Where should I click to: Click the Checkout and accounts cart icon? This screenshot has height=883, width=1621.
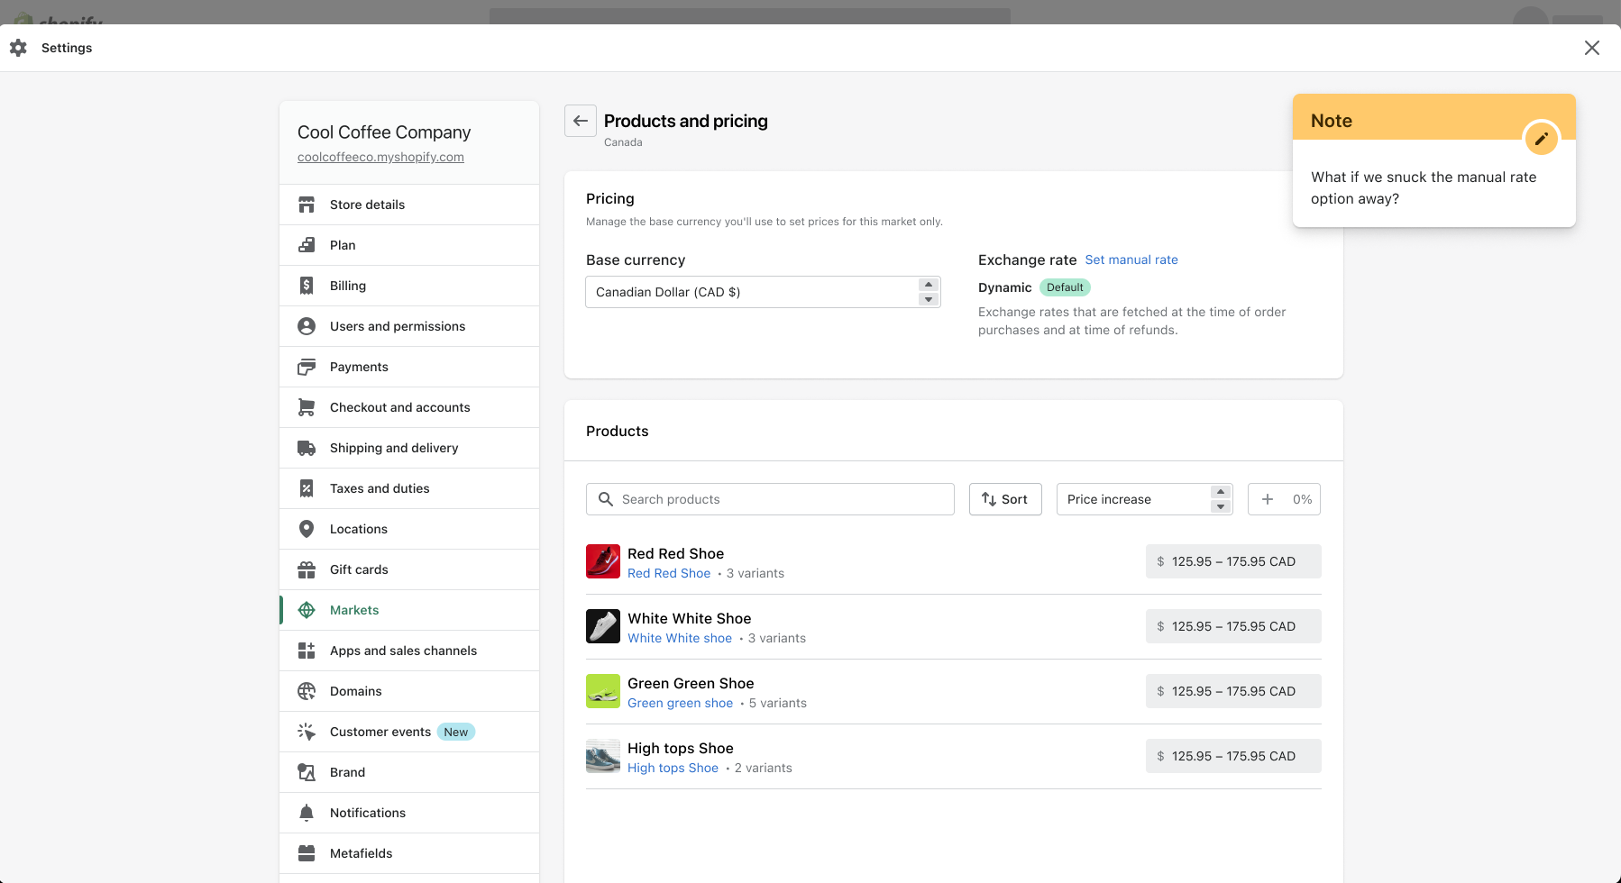[307, 407]
